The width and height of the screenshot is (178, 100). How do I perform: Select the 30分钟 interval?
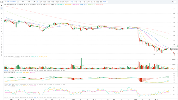(67, 2)
